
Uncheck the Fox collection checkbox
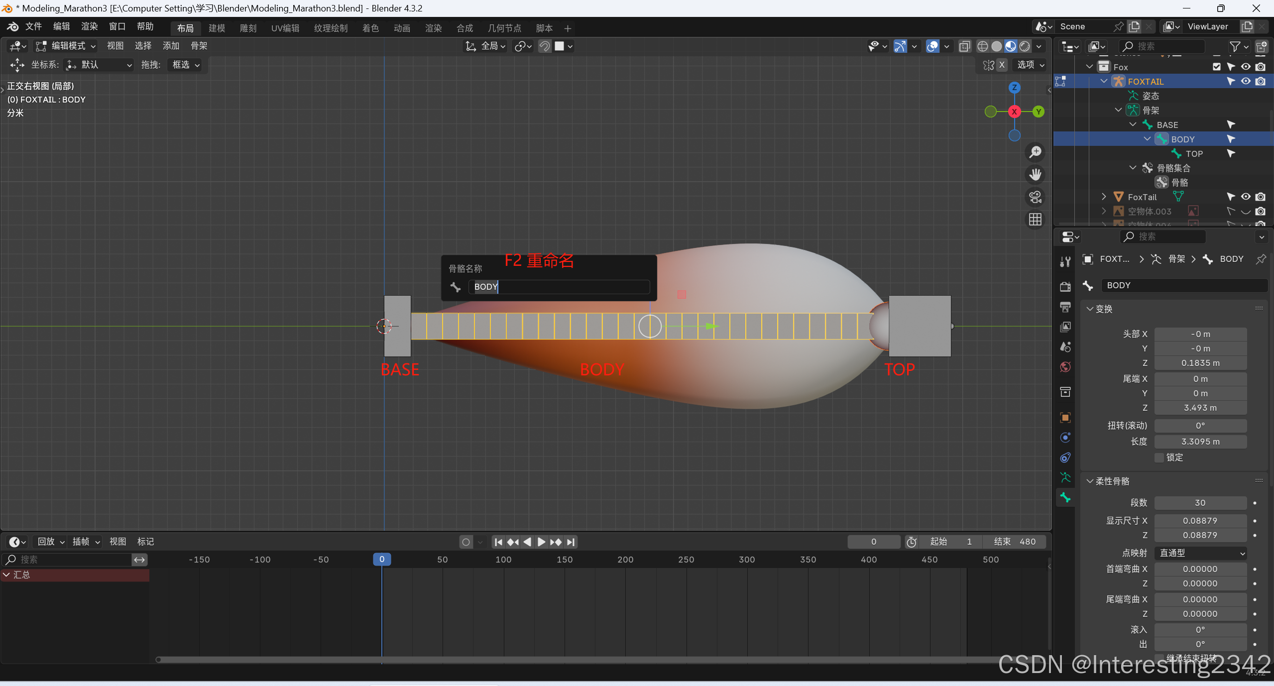pyautogui.click(x=1217, y=67)
